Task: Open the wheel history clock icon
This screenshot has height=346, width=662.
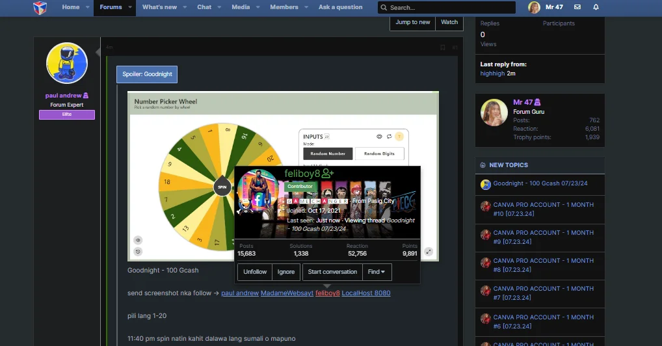Action: (x=138, y=251)
